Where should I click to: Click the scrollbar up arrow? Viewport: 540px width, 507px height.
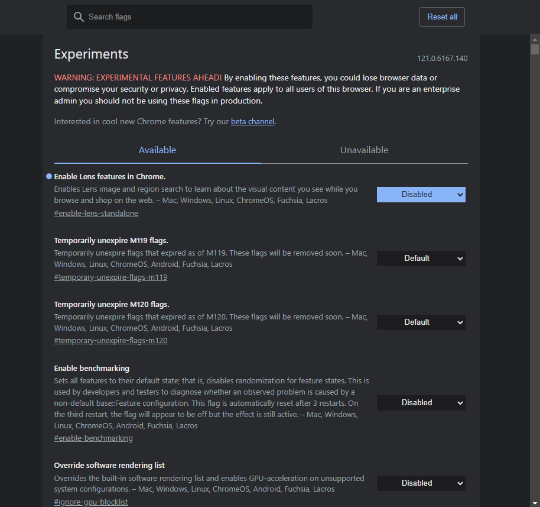click(535, 38)
